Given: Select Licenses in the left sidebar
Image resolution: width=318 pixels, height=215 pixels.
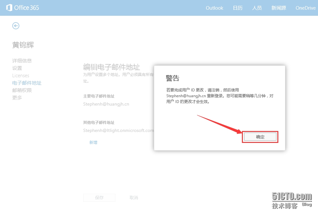Looking at the screenshot, I should pyautogui.click(x=21, y=76).
